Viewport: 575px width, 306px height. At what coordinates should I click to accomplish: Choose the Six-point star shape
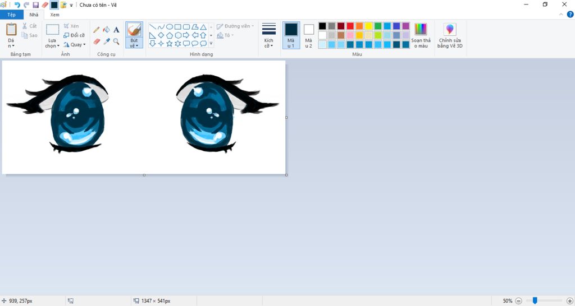pyautogui.click(x=178, y=44)
